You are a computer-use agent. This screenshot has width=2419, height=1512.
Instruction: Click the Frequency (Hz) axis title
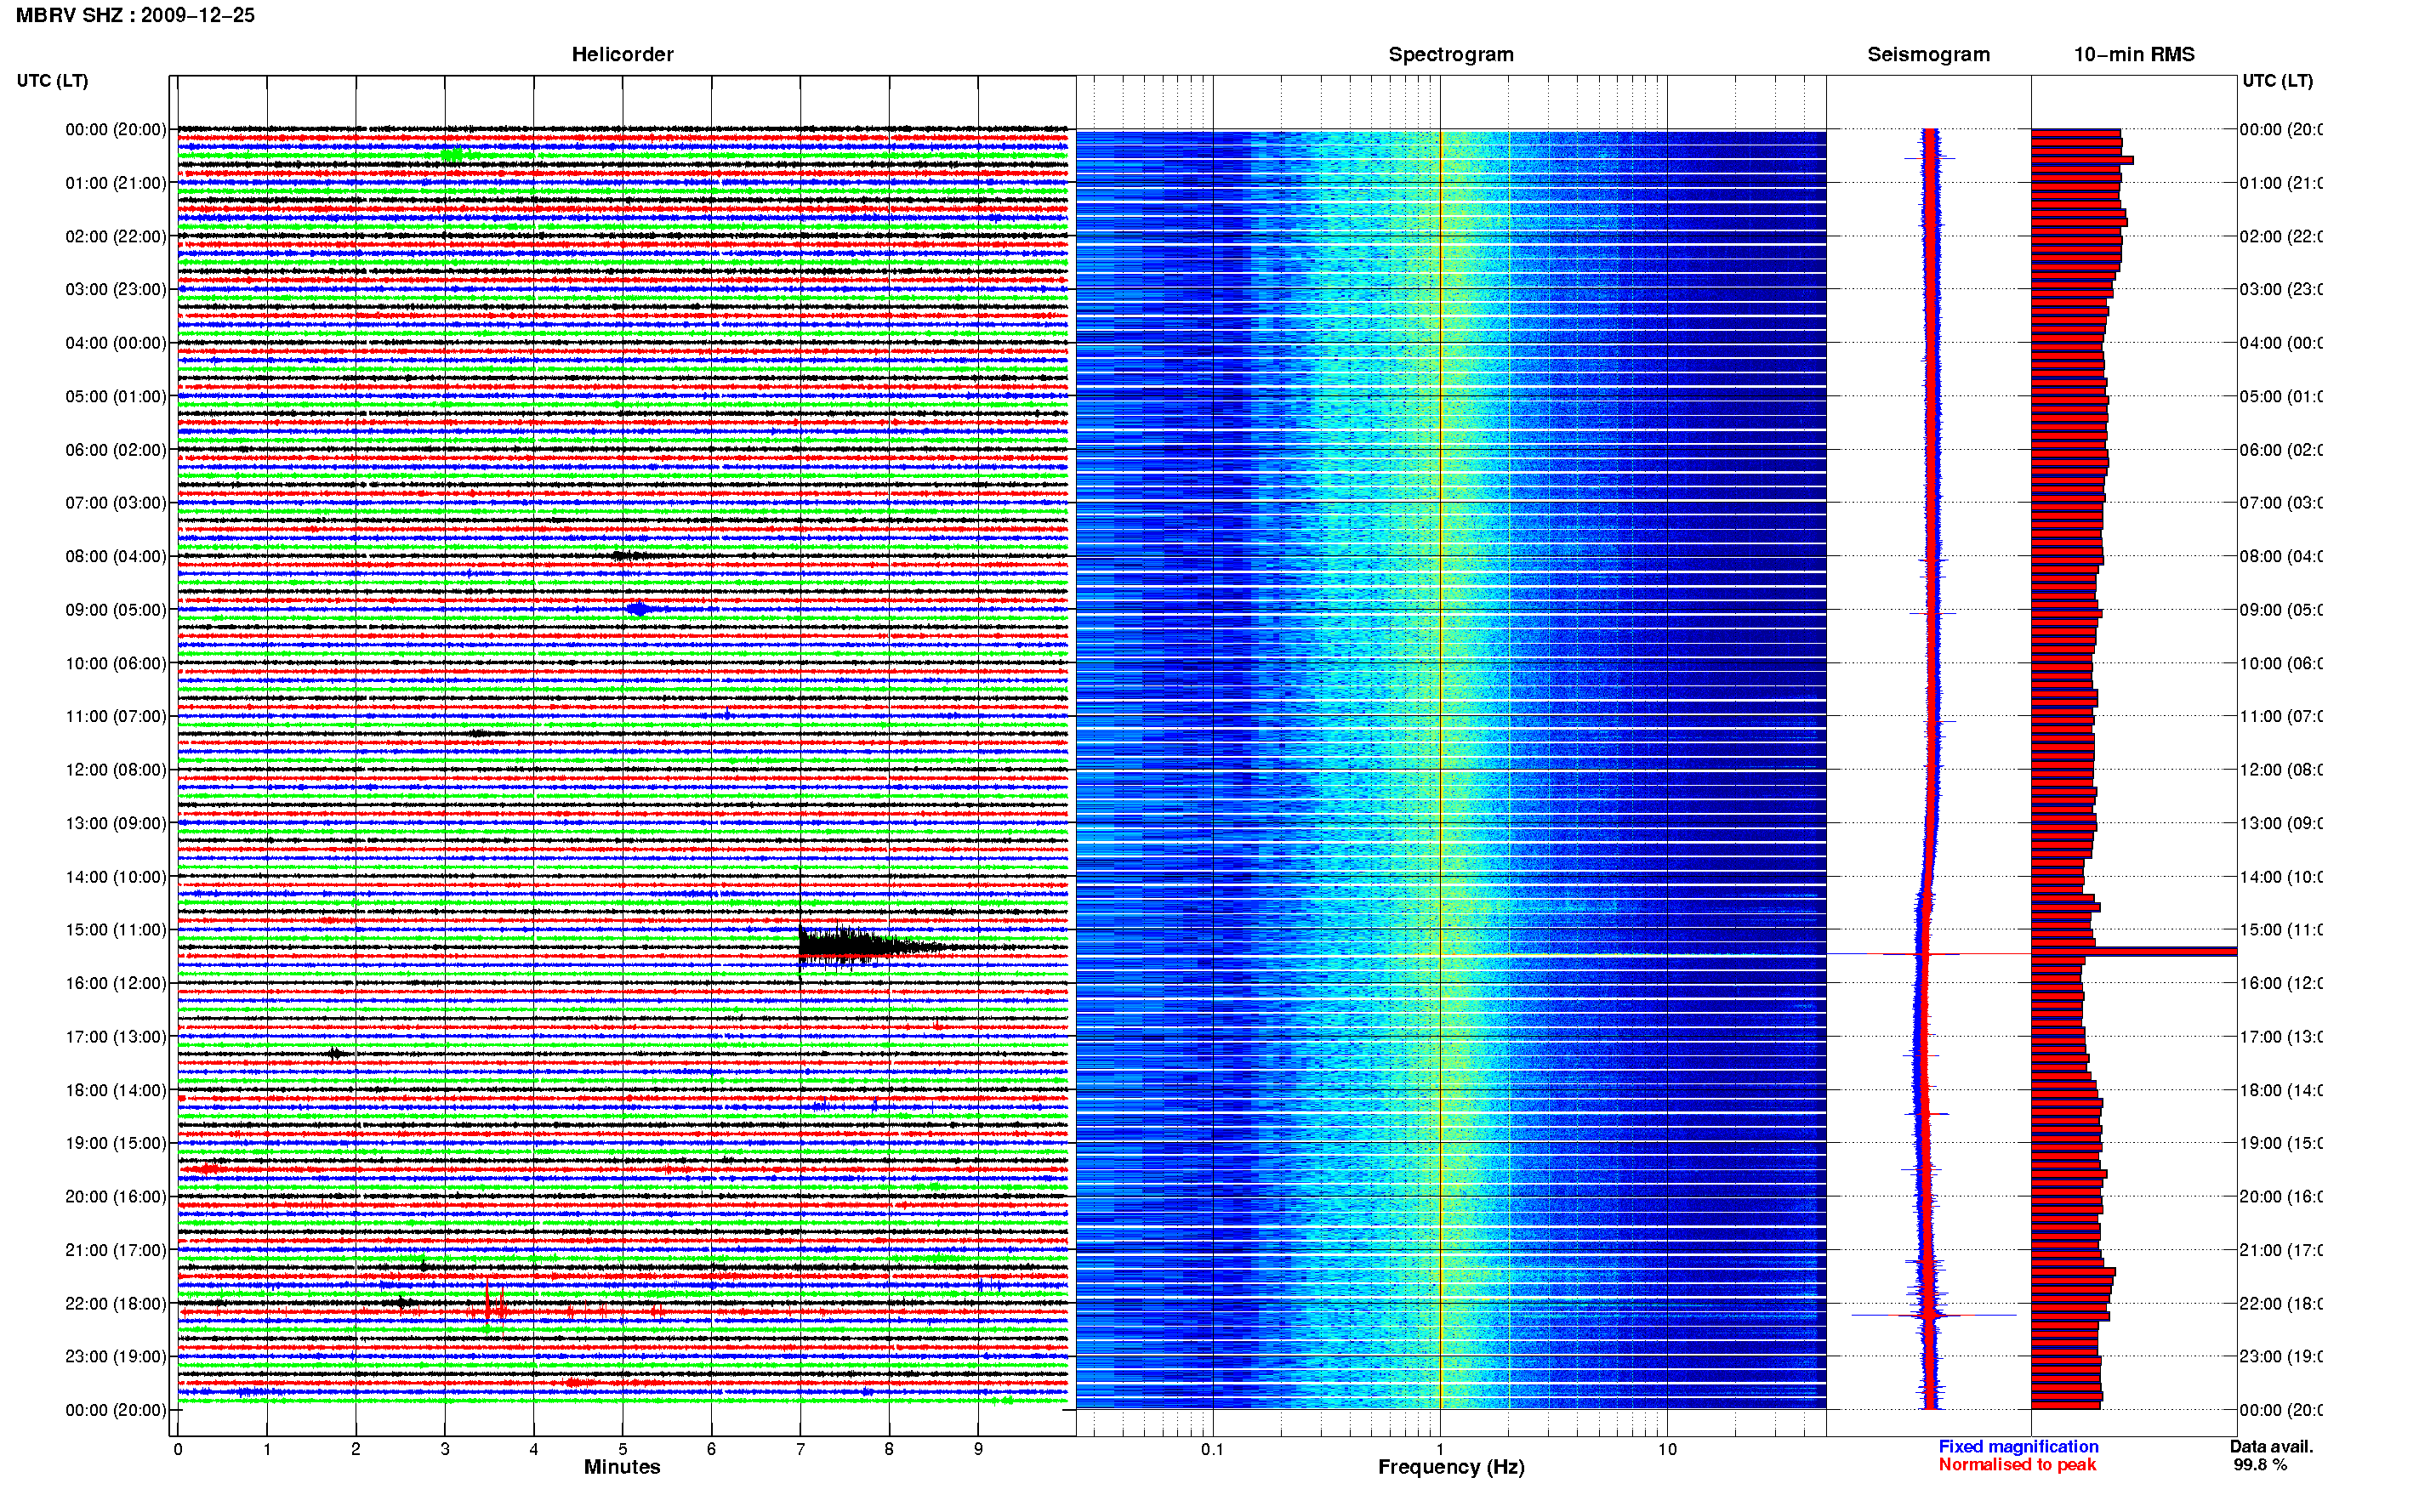click(x=1451, y=1468)
